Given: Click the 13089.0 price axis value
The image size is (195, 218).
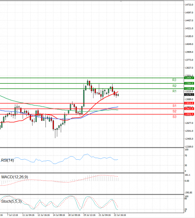Looking at the screenshot, I should click(189, 99).
